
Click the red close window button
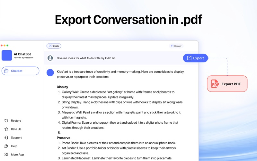(x=2, y=45)
